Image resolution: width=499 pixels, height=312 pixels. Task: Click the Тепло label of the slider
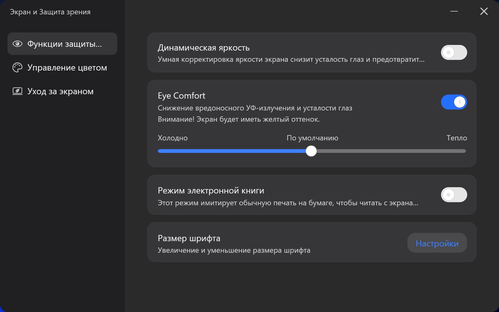pos(457,138)
